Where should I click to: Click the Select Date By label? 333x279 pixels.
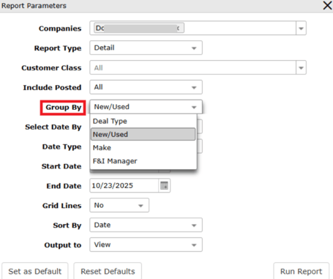[53, 127]
